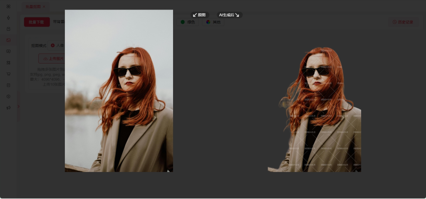Open 历史记录 history records
Screen dimensions: 426x199
(402, 22)
